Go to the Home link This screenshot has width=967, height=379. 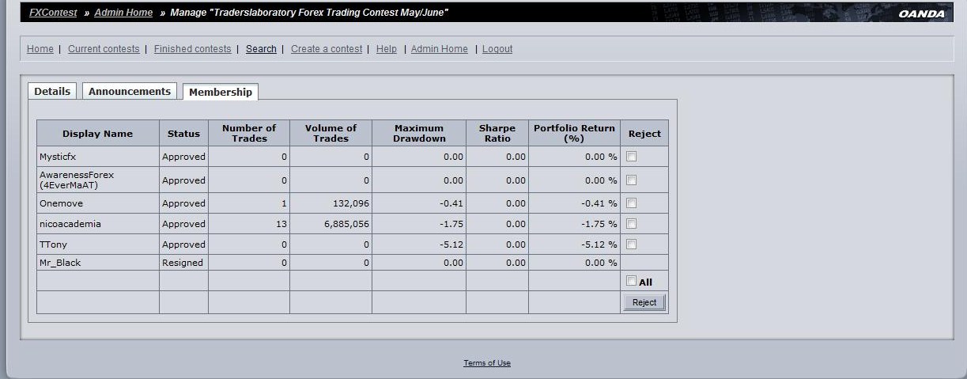tap(40, 49)
